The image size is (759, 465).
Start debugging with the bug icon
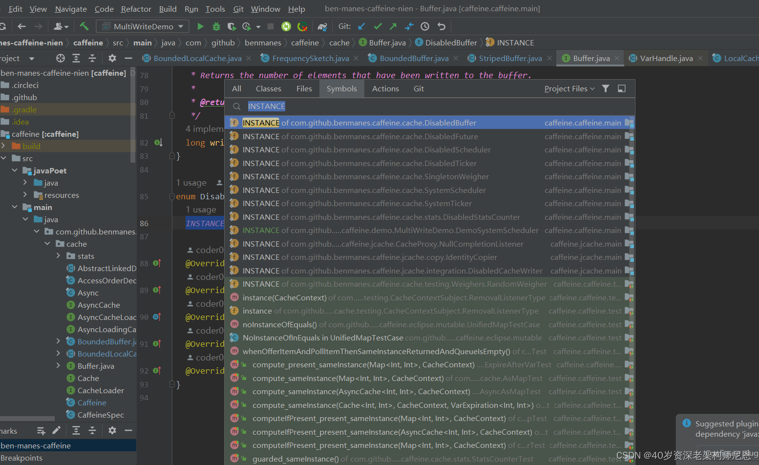216,26
